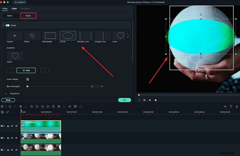This screenshot has height=156, width=240.
Task: Mute track 2 audio
Action: click(12, 138)
